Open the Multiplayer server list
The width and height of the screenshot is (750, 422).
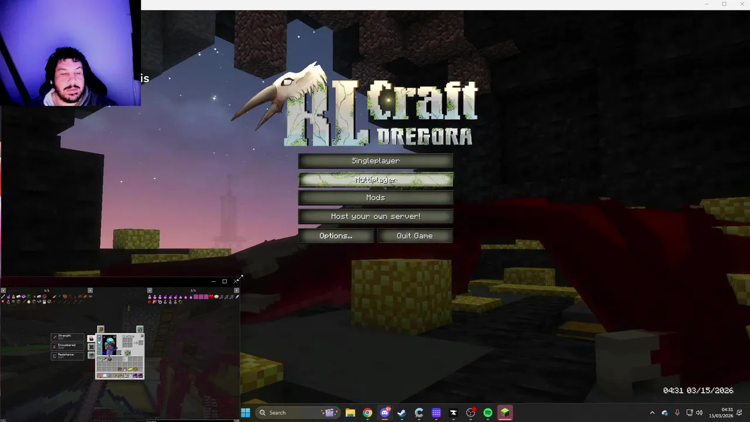(376, 180)
